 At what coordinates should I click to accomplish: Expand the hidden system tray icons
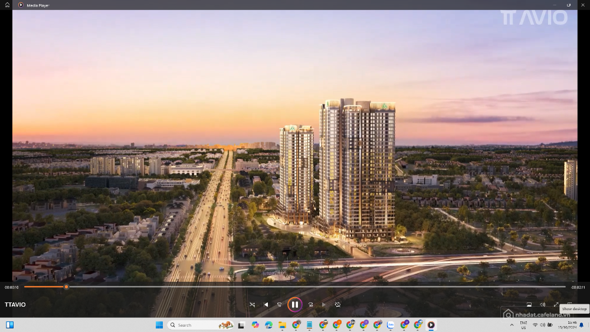click(512, 325)
